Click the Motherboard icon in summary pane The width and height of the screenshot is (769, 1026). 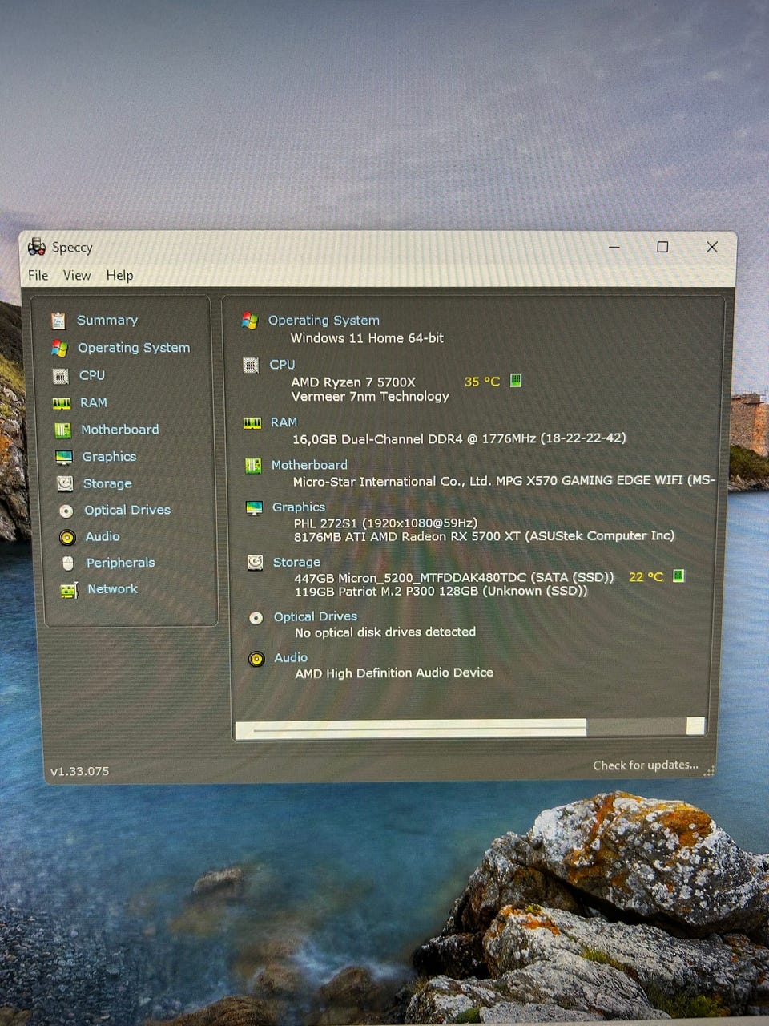coord(253,466)
